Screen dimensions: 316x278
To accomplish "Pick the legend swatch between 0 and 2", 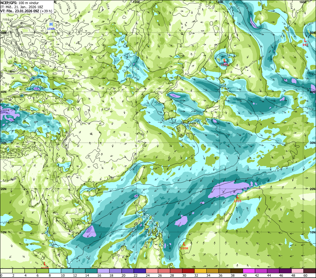I will coord(6,271).
